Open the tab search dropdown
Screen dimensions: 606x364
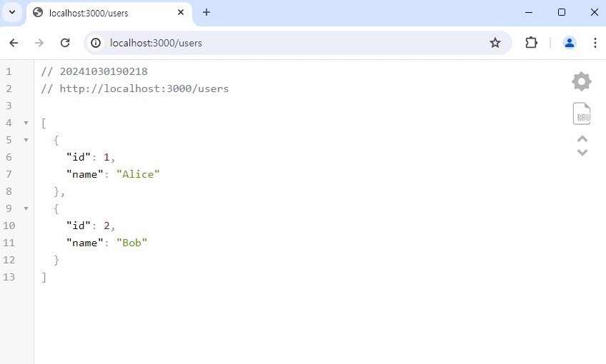point(12,12)
